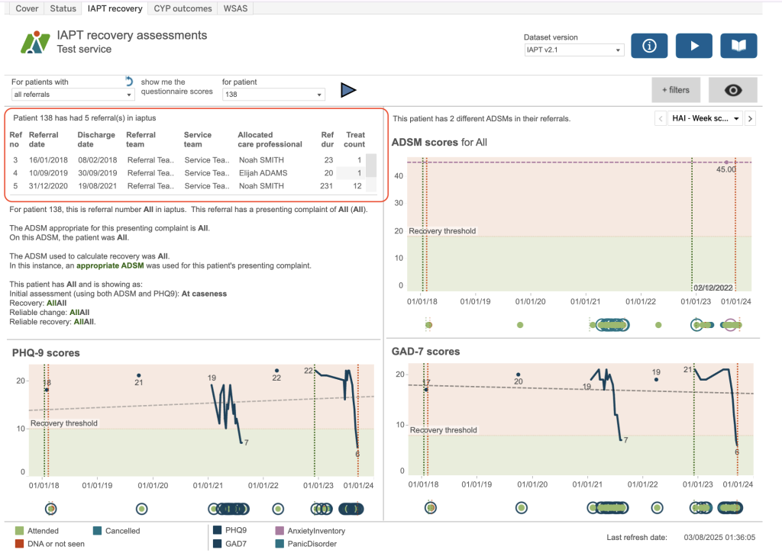Switch to the CYP outcomes tab
The image size is (782, 553).
point(183,8)
